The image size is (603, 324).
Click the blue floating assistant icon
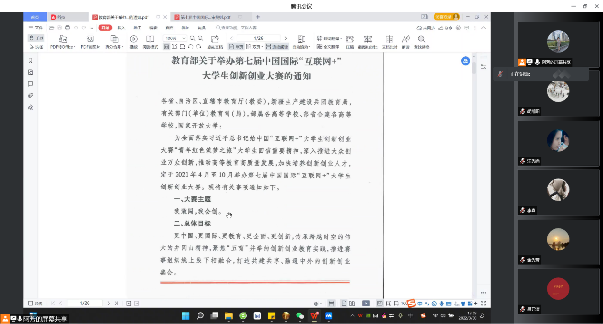[465, 61]
